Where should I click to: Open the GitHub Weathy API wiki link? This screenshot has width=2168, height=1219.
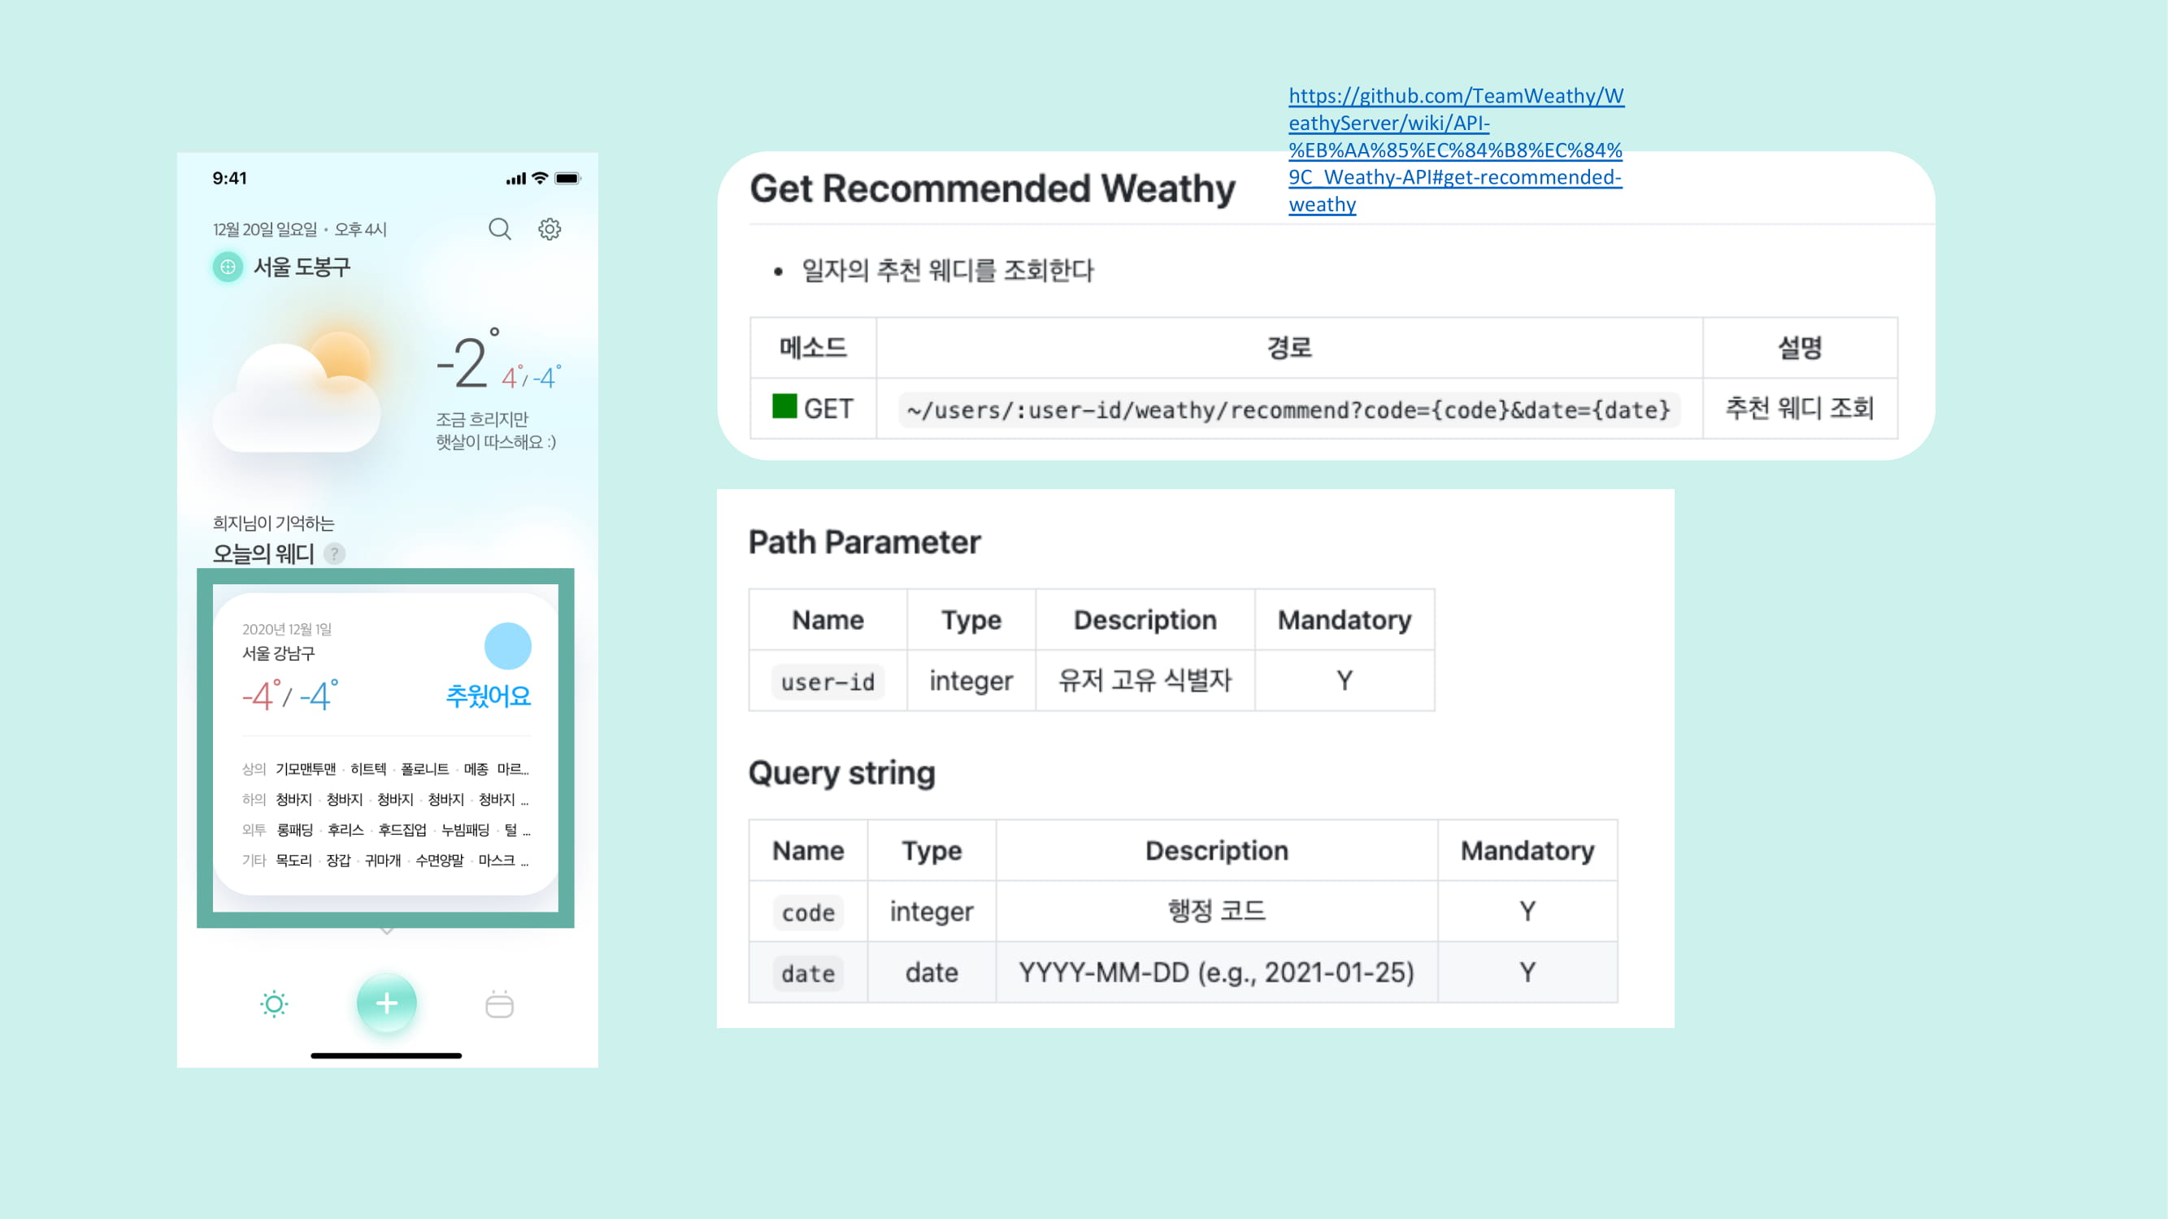coord(1456,150)
